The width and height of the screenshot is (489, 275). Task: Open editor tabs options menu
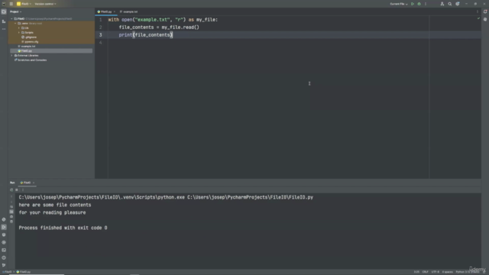[x=477, y=11]
